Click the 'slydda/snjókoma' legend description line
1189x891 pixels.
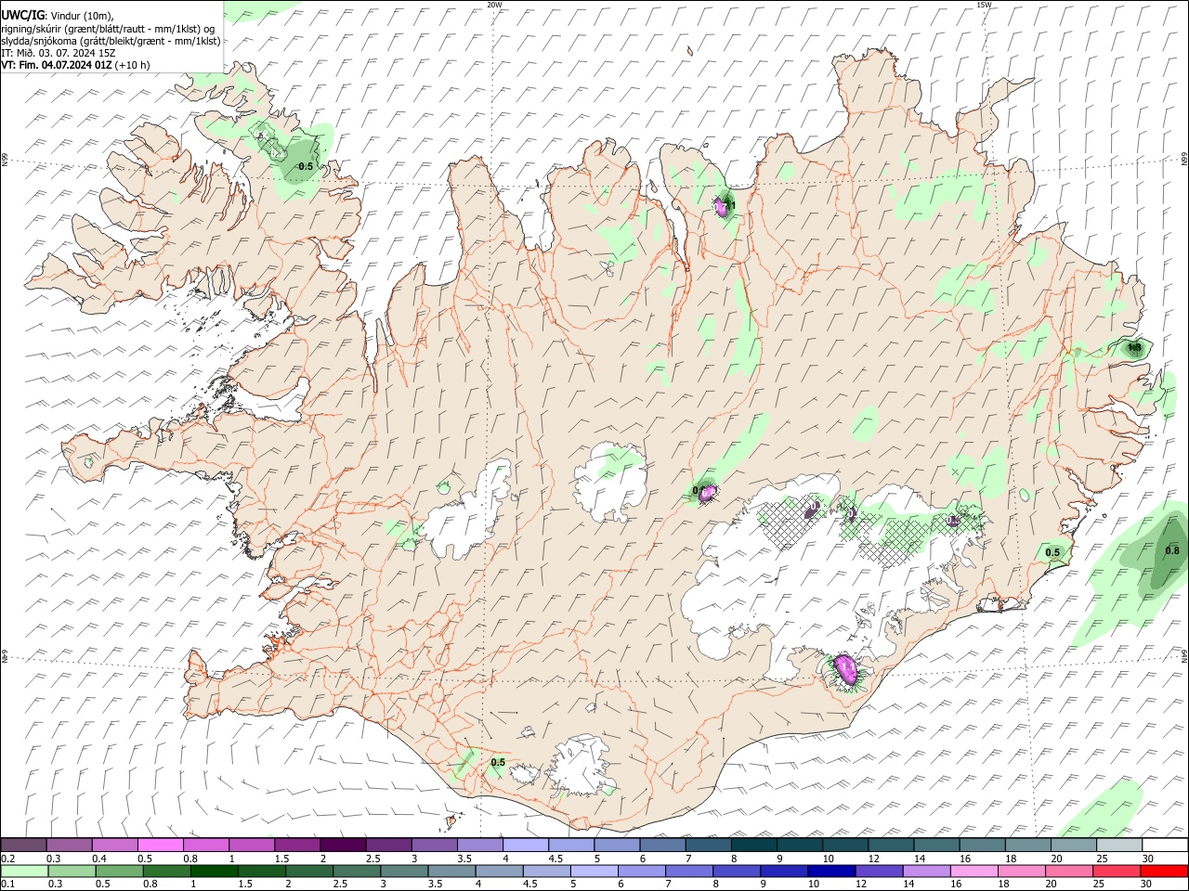(111, 41)
